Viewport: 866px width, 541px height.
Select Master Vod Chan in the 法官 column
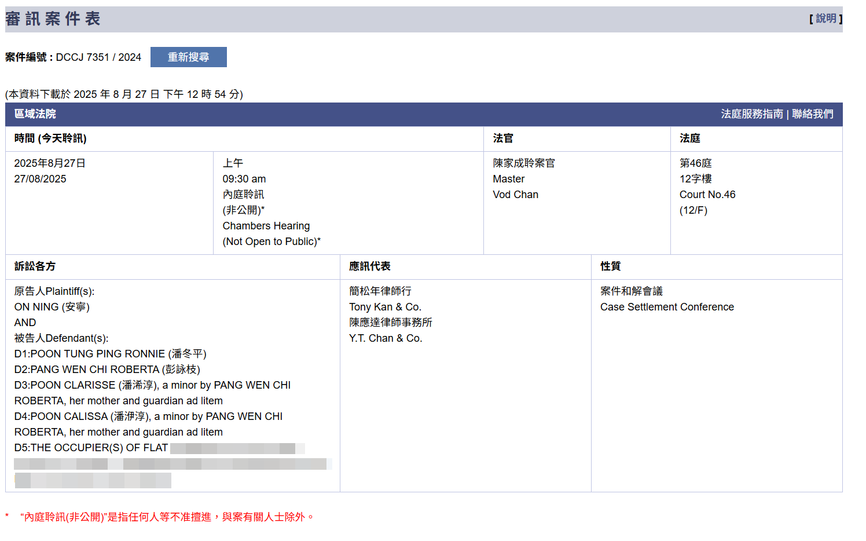click(515, 194)
